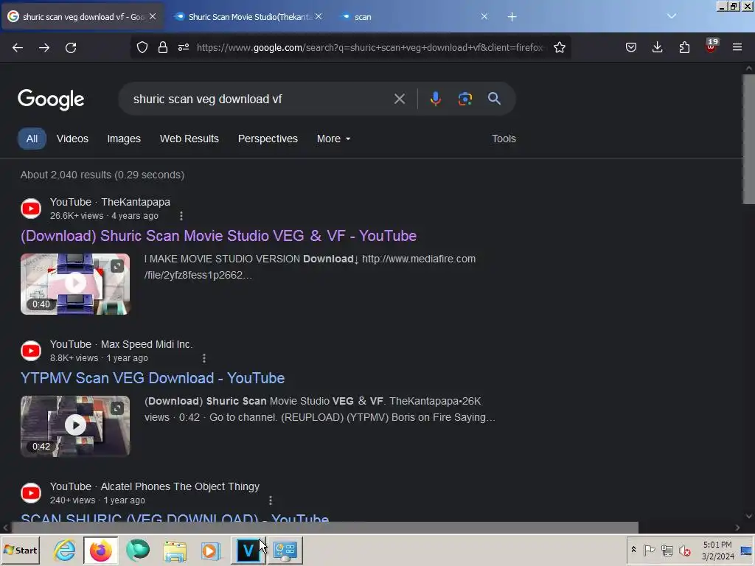Screen dimensions: 755x566
Task: Open Firefox downloads panel
Action: 657,48
